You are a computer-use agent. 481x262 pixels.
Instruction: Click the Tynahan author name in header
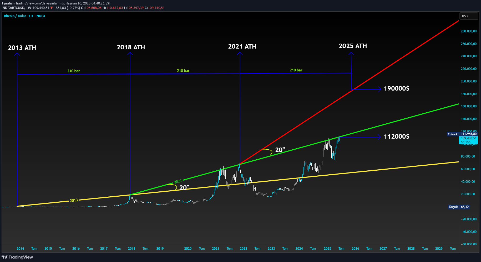(8, 3)
